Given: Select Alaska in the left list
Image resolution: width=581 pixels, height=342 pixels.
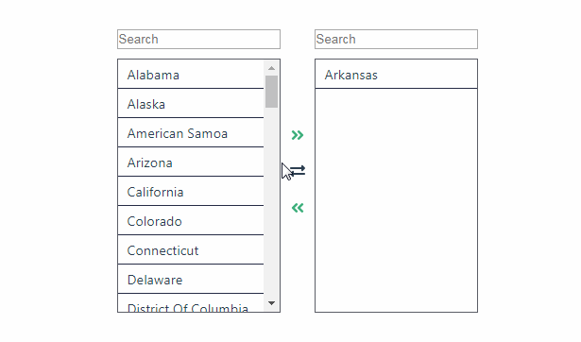Looking at the screenshot, I should [x=191, y=104].
